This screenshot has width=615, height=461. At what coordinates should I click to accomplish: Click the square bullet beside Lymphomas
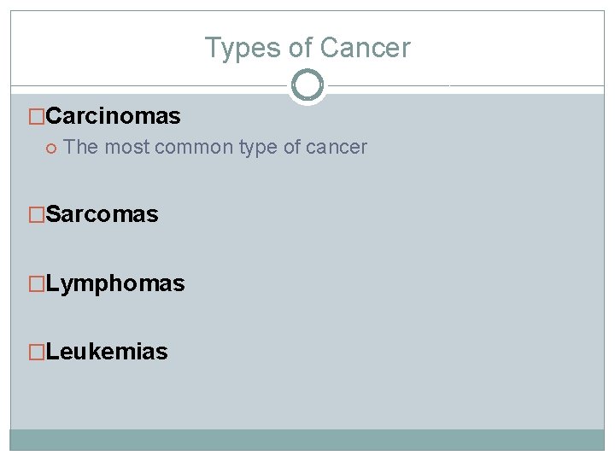(37, 283)
